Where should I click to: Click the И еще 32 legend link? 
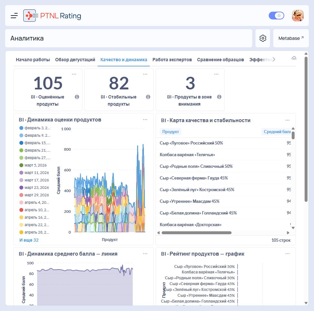pos(29,240)
